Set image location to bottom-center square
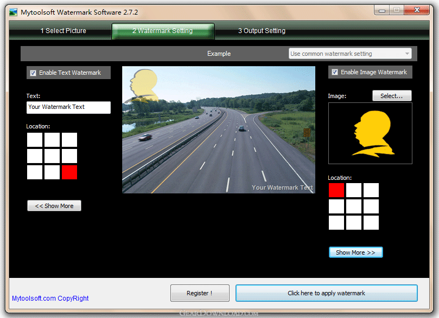 (354, 223)
